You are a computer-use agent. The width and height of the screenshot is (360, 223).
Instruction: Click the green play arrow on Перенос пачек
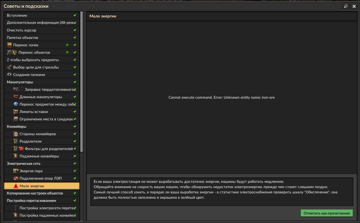pyautogui.click(x=67, y=45)
